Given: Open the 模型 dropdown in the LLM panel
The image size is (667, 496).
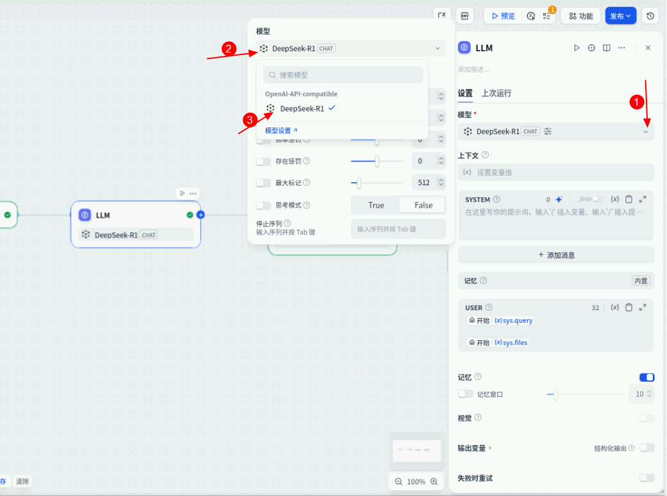Looking at the screenshot, I should click(x=556, y=131).
